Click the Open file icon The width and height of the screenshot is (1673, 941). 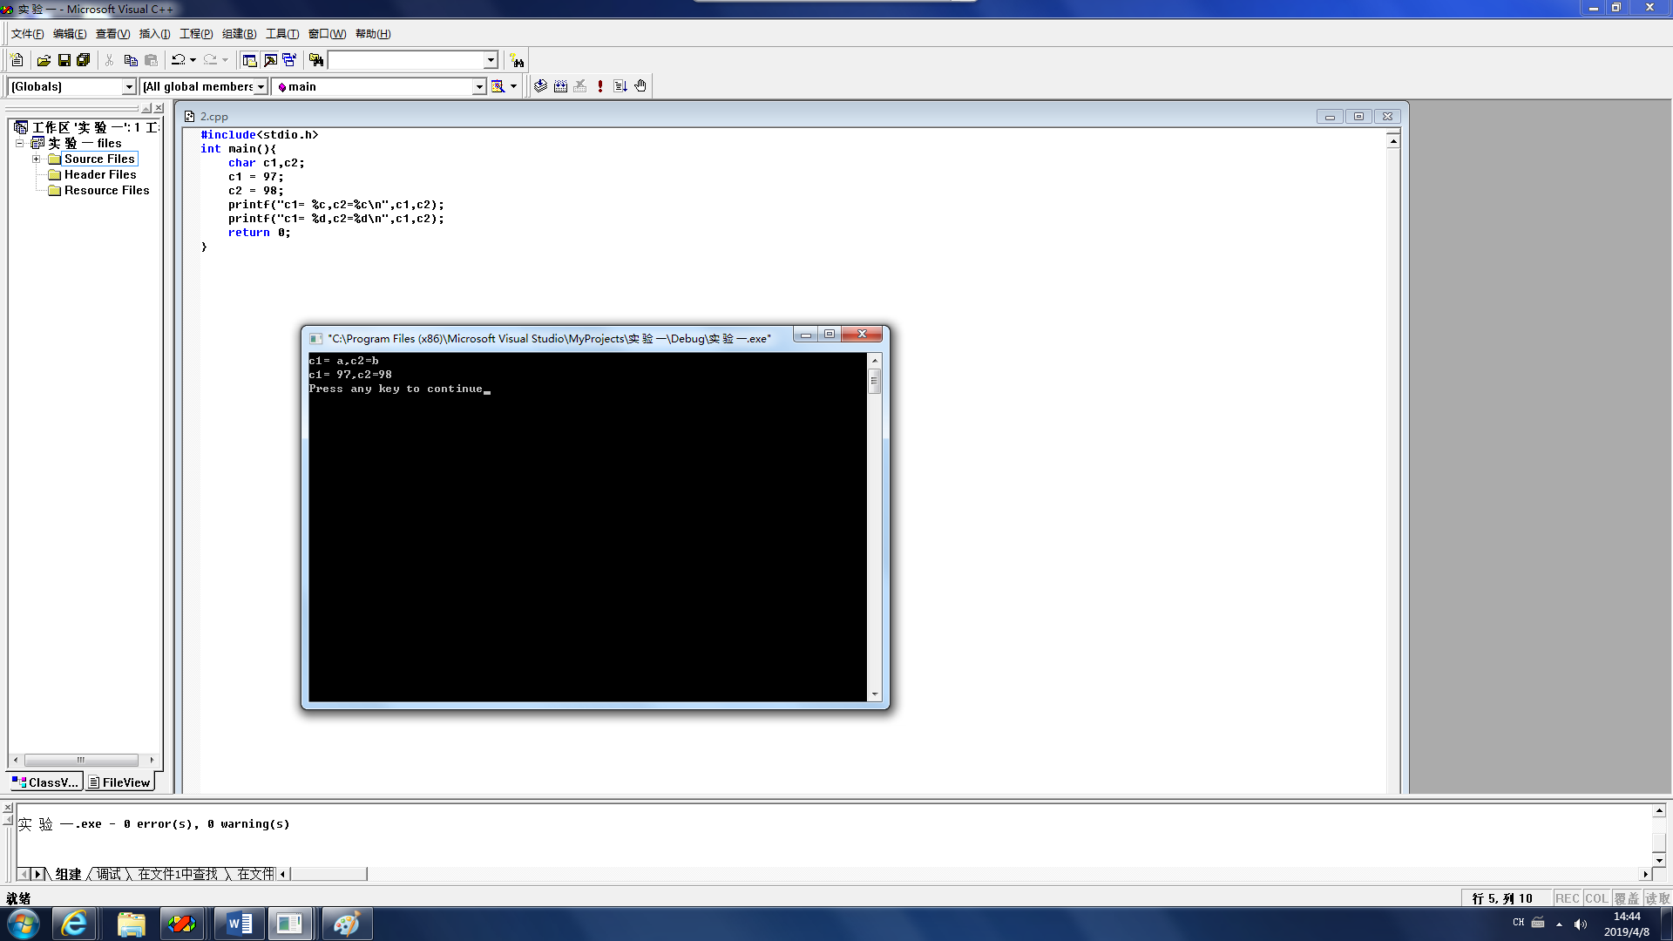(44, 60)
